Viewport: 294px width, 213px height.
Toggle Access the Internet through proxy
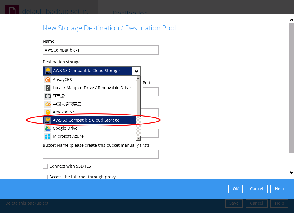pos(45,177)
